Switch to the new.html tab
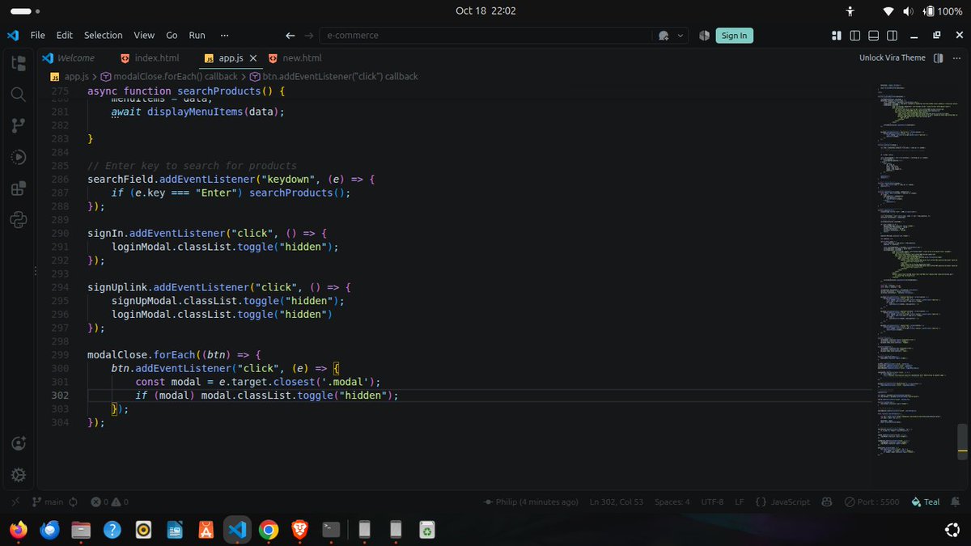The image size is (971, 546). click(x=295, y=58)
